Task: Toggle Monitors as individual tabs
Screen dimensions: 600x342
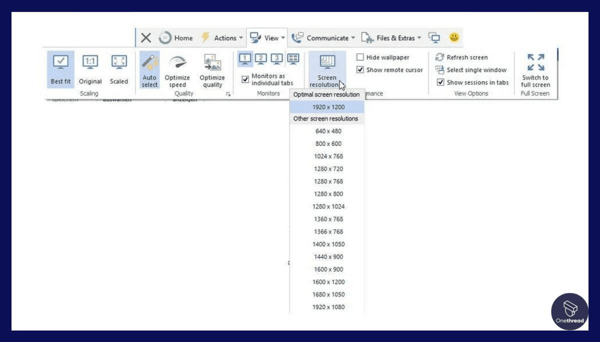Action: point(245,79)
